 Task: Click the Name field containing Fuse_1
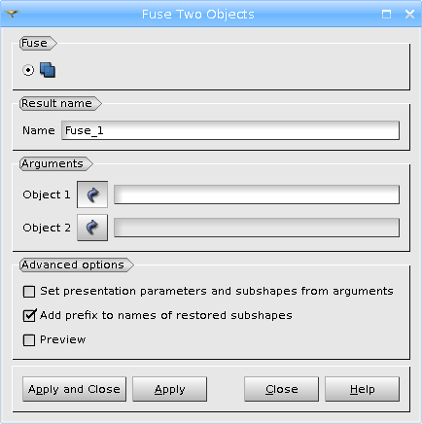[230, 130]
